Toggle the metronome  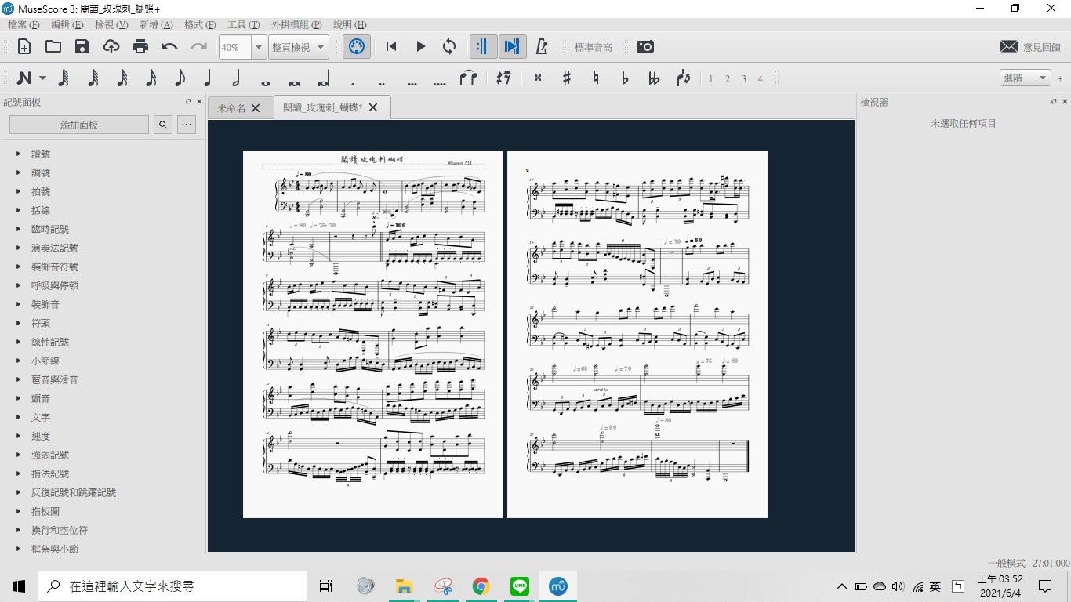click(541, 46)
